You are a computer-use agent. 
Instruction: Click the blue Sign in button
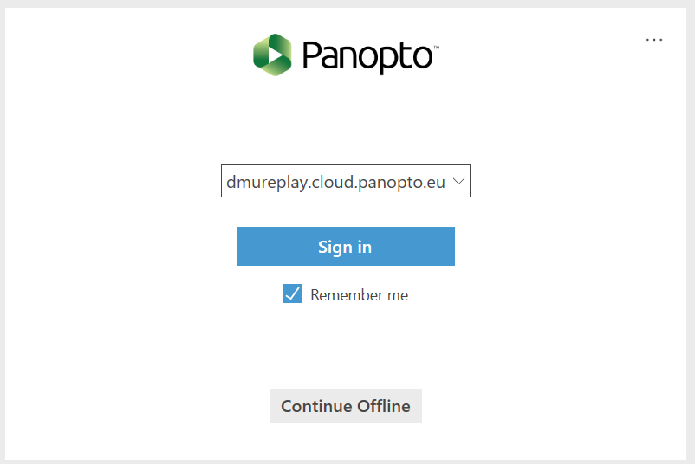click(x=346, y=246)
